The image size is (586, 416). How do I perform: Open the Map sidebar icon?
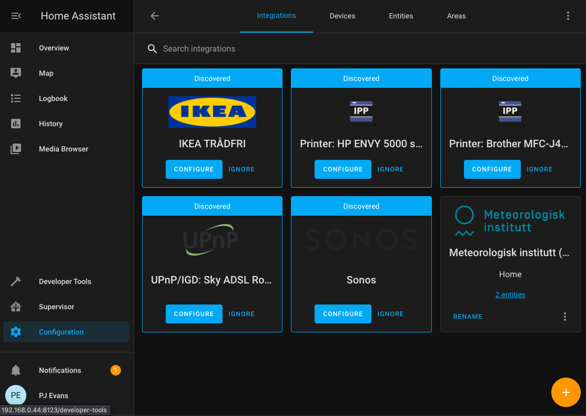[x=16, y=73]
